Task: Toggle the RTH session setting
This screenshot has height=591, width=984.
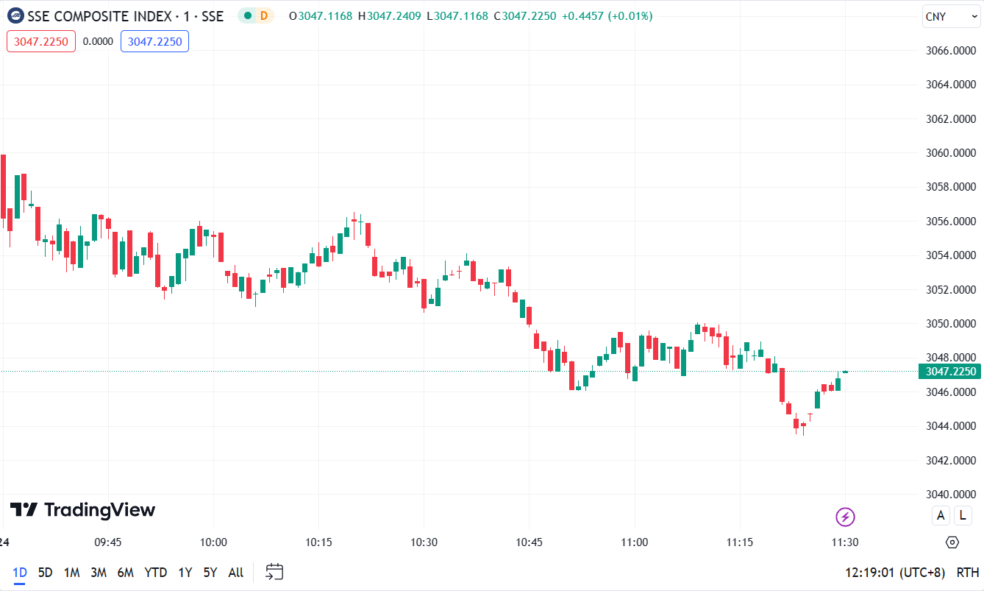Action: click(967, 573)
